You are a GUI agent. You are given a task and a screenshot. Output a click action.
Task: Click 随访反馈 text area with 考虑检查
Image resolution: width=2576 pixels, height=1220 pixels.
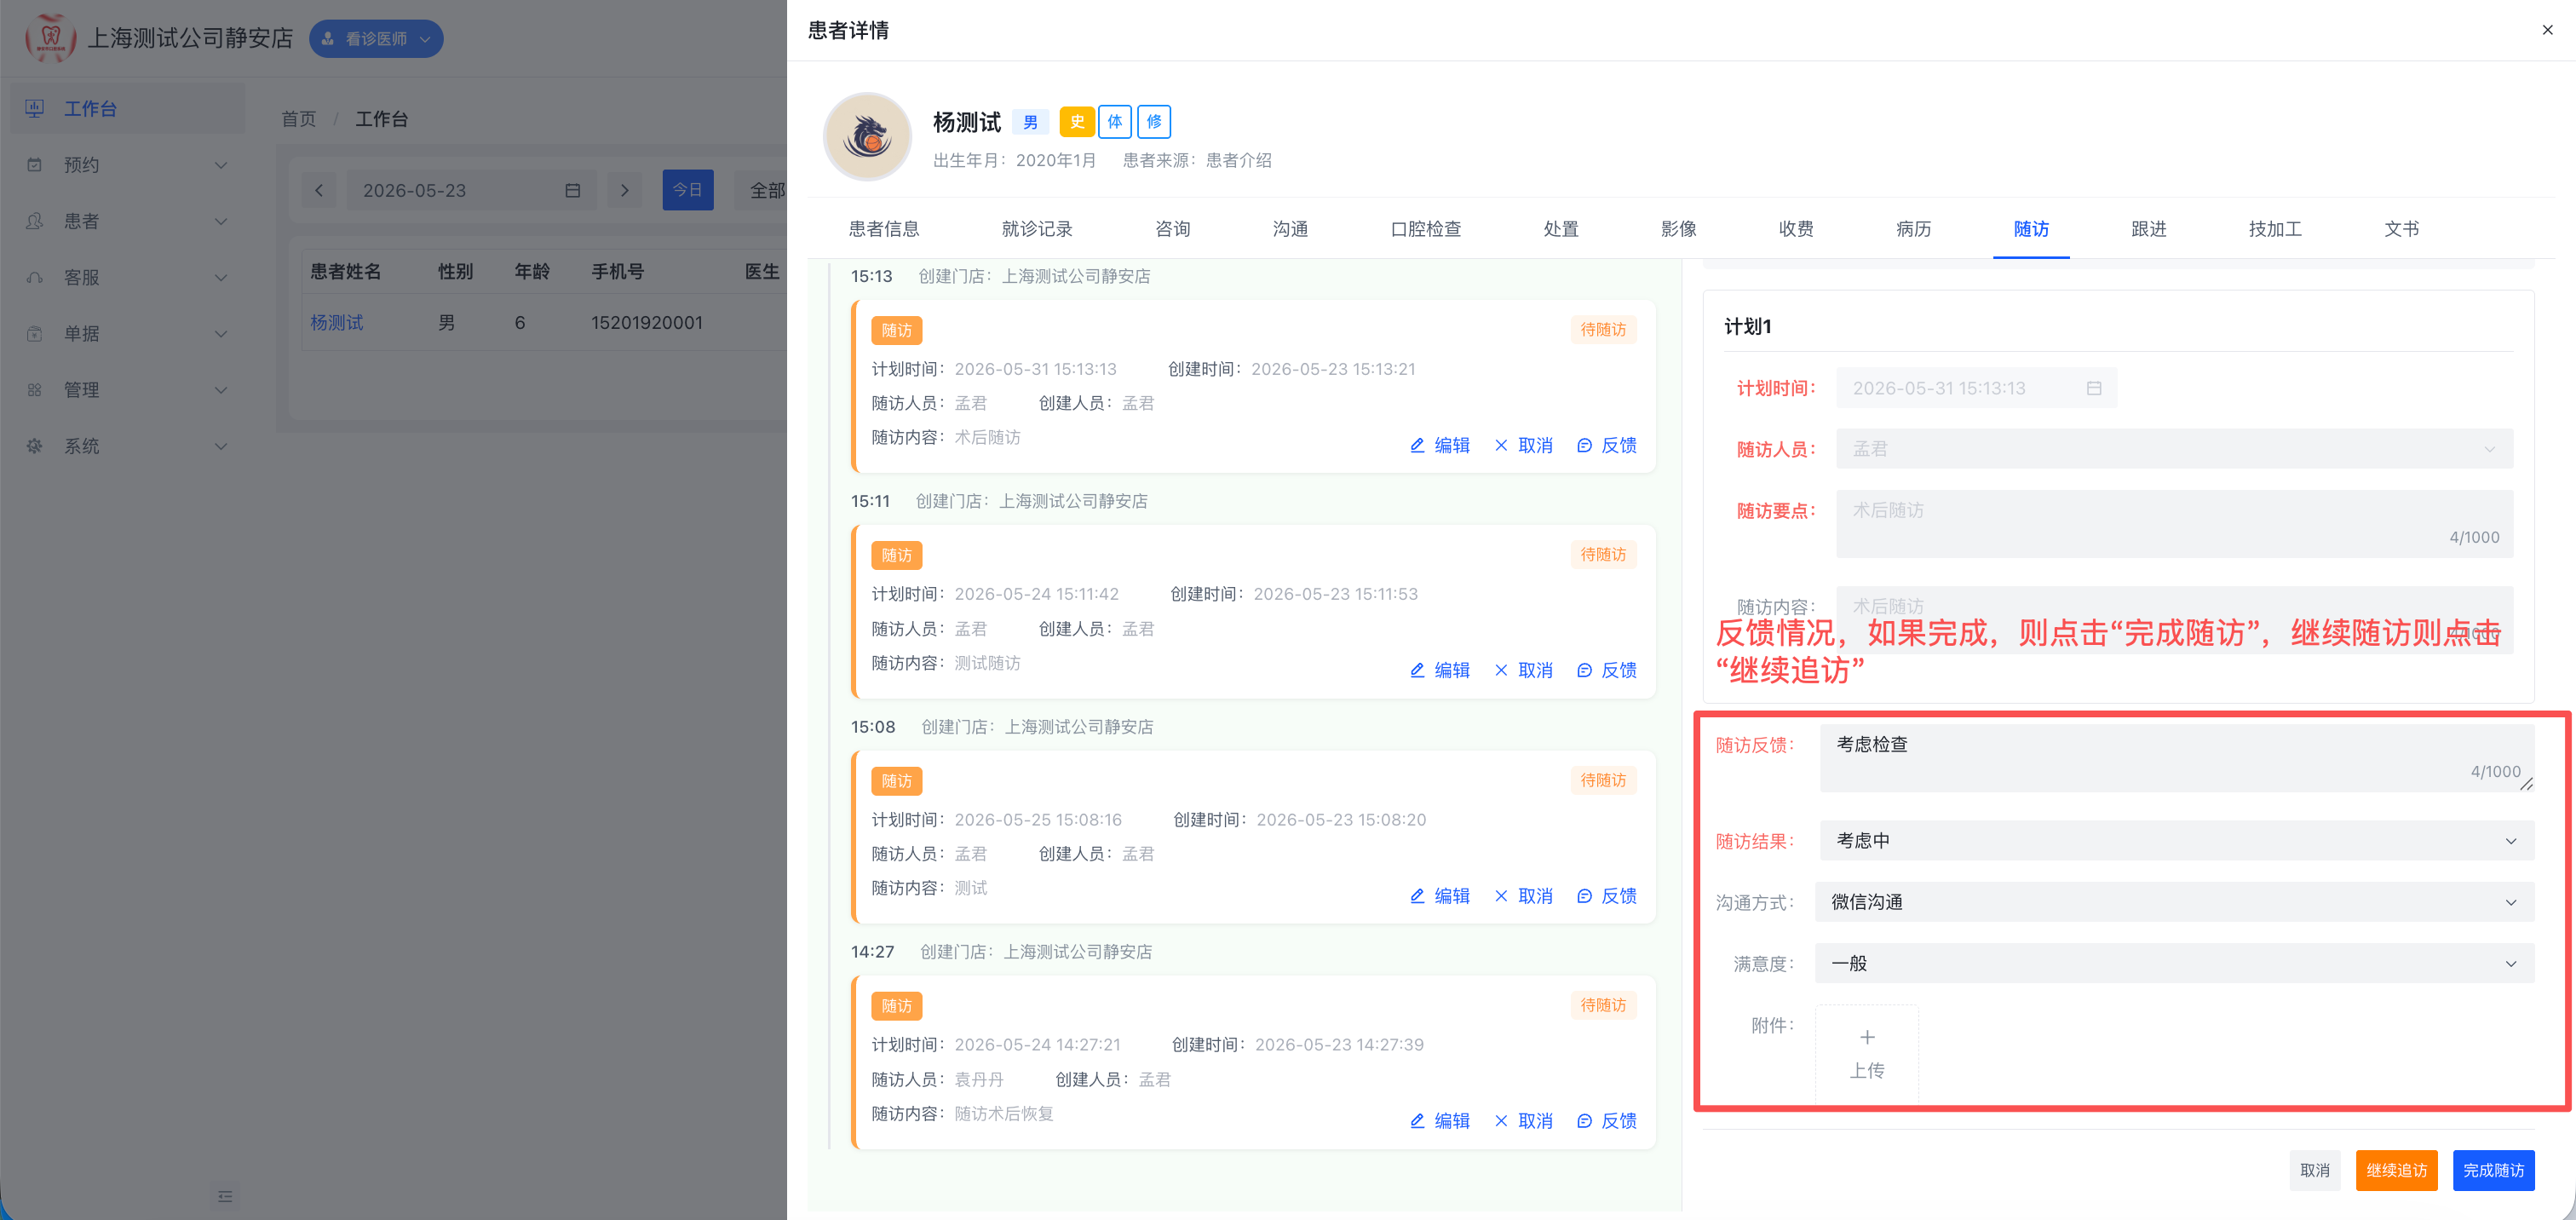pyautogui.click(x=2176, y=757)
